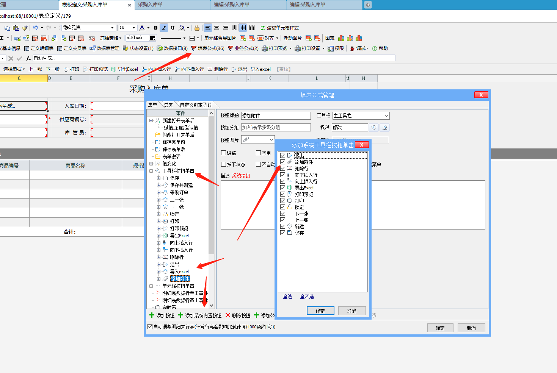Toggle 隐藏 checkbox

coord(223,153)
